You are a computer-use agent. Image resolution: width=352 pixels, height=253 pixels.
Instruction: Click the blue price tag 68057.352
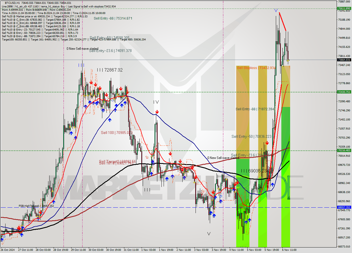pos(344,207)
